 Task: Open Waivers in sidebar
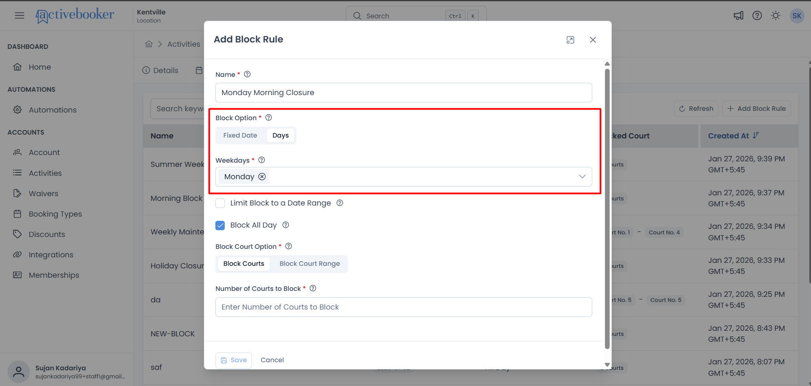(43, 194)
